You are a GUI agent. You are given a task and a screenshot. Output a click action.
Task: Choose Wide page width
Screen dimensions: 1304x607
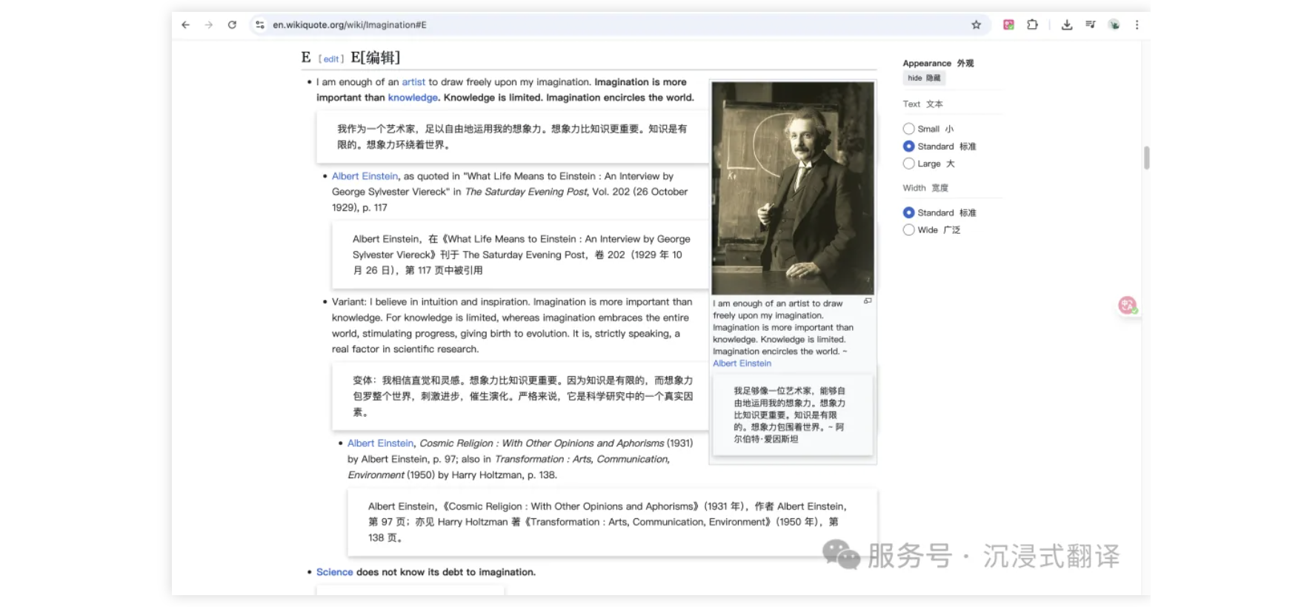(x=908, y=230)
